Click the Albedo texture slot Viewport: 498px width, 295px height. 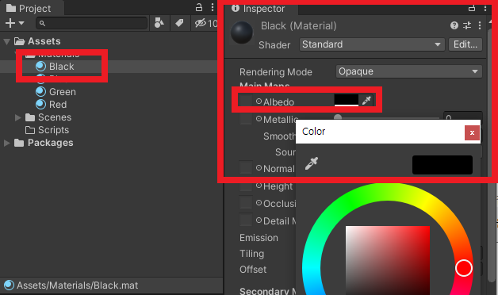click(x=246, y=101)
